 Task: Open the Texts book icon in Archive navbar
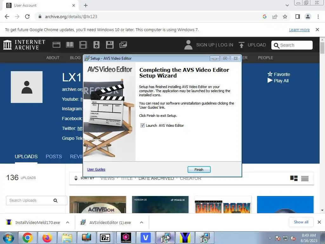coord(70,45)
